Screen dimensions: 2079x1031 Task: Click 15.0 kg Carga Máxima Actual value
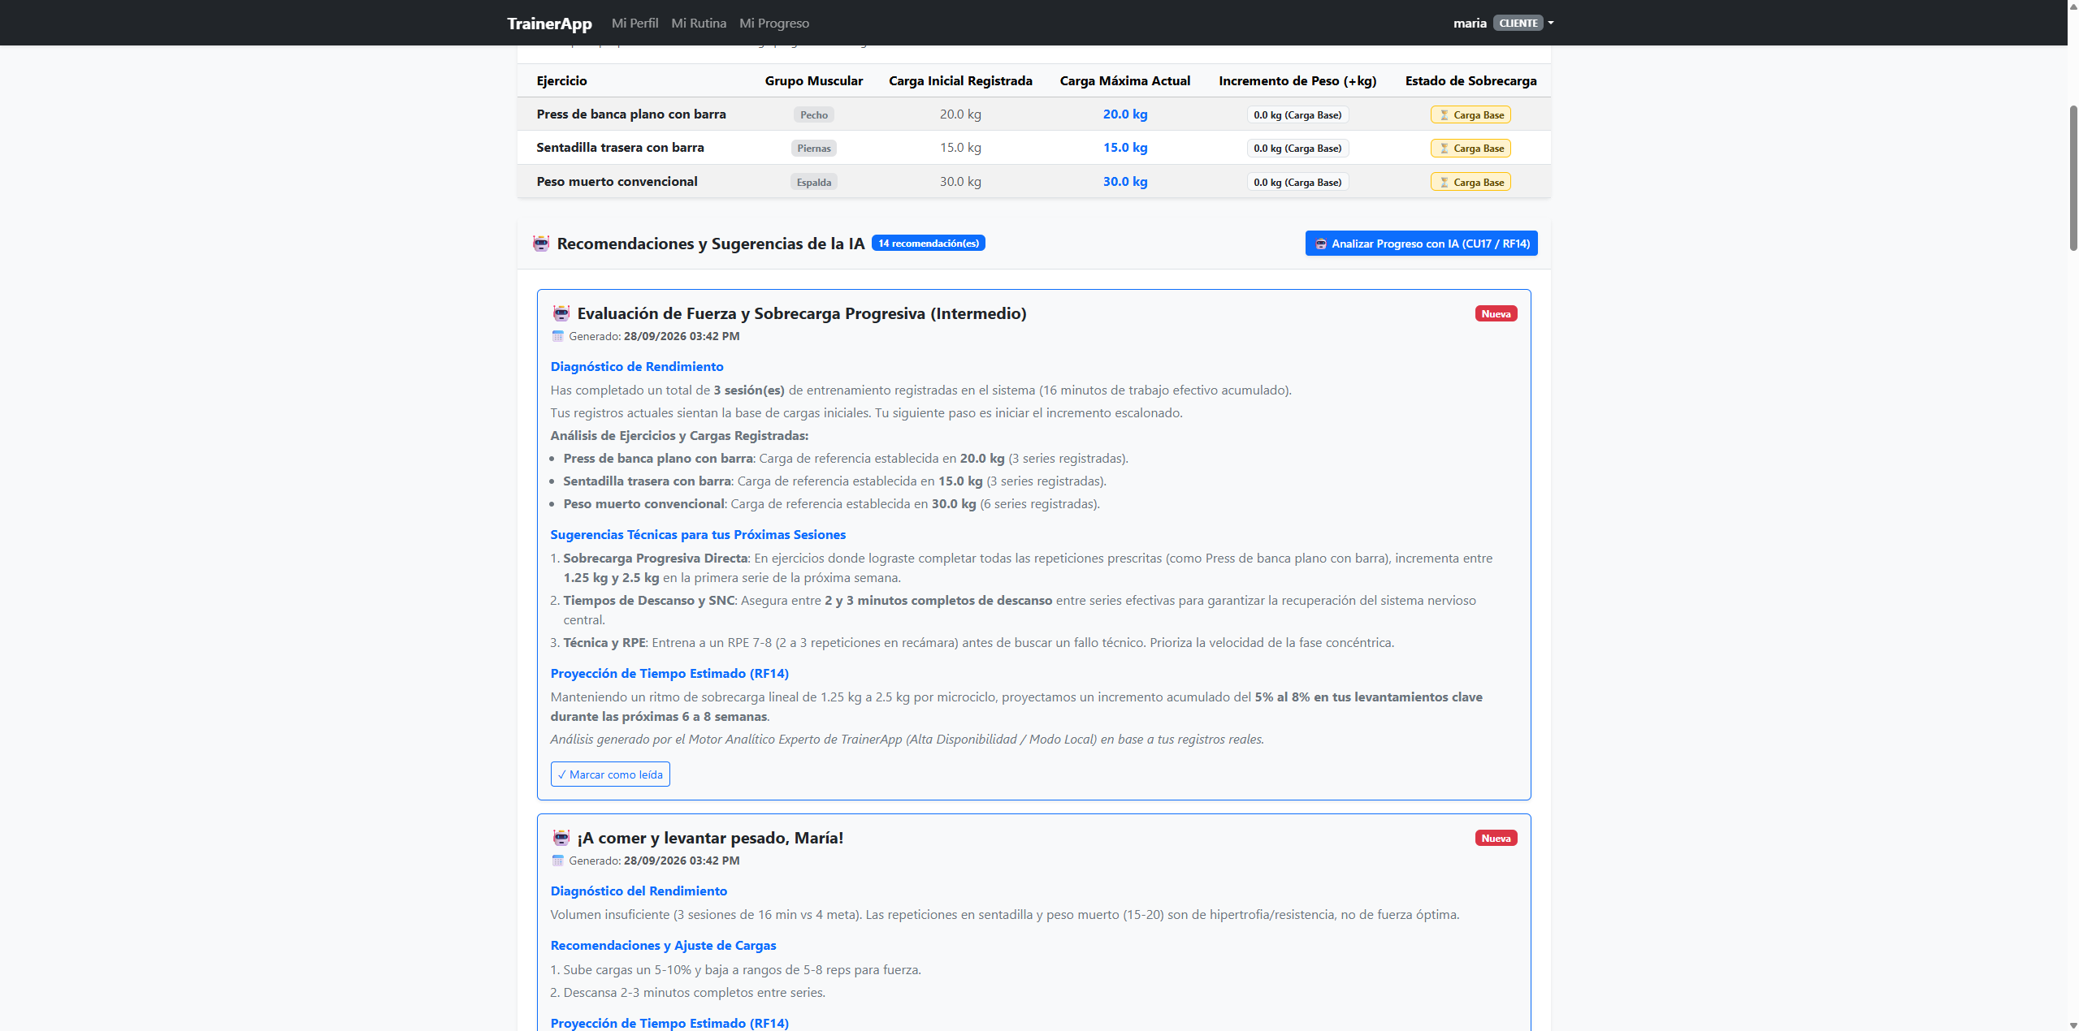[x=1124, y=148]
